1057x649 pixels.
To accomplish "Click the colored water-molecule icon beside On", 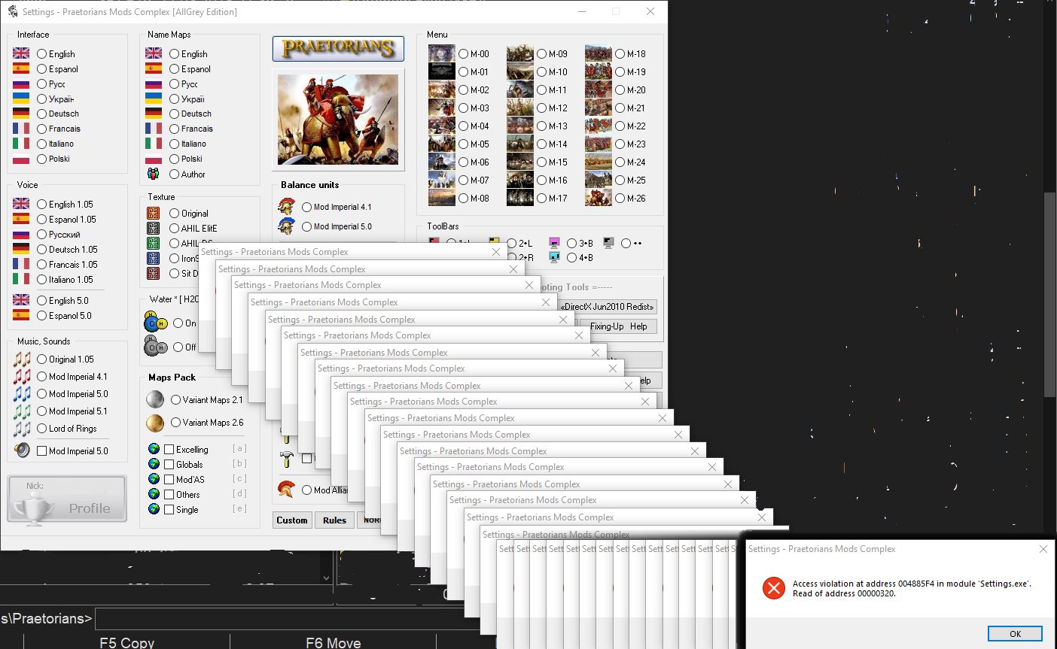I will point(156,323).
